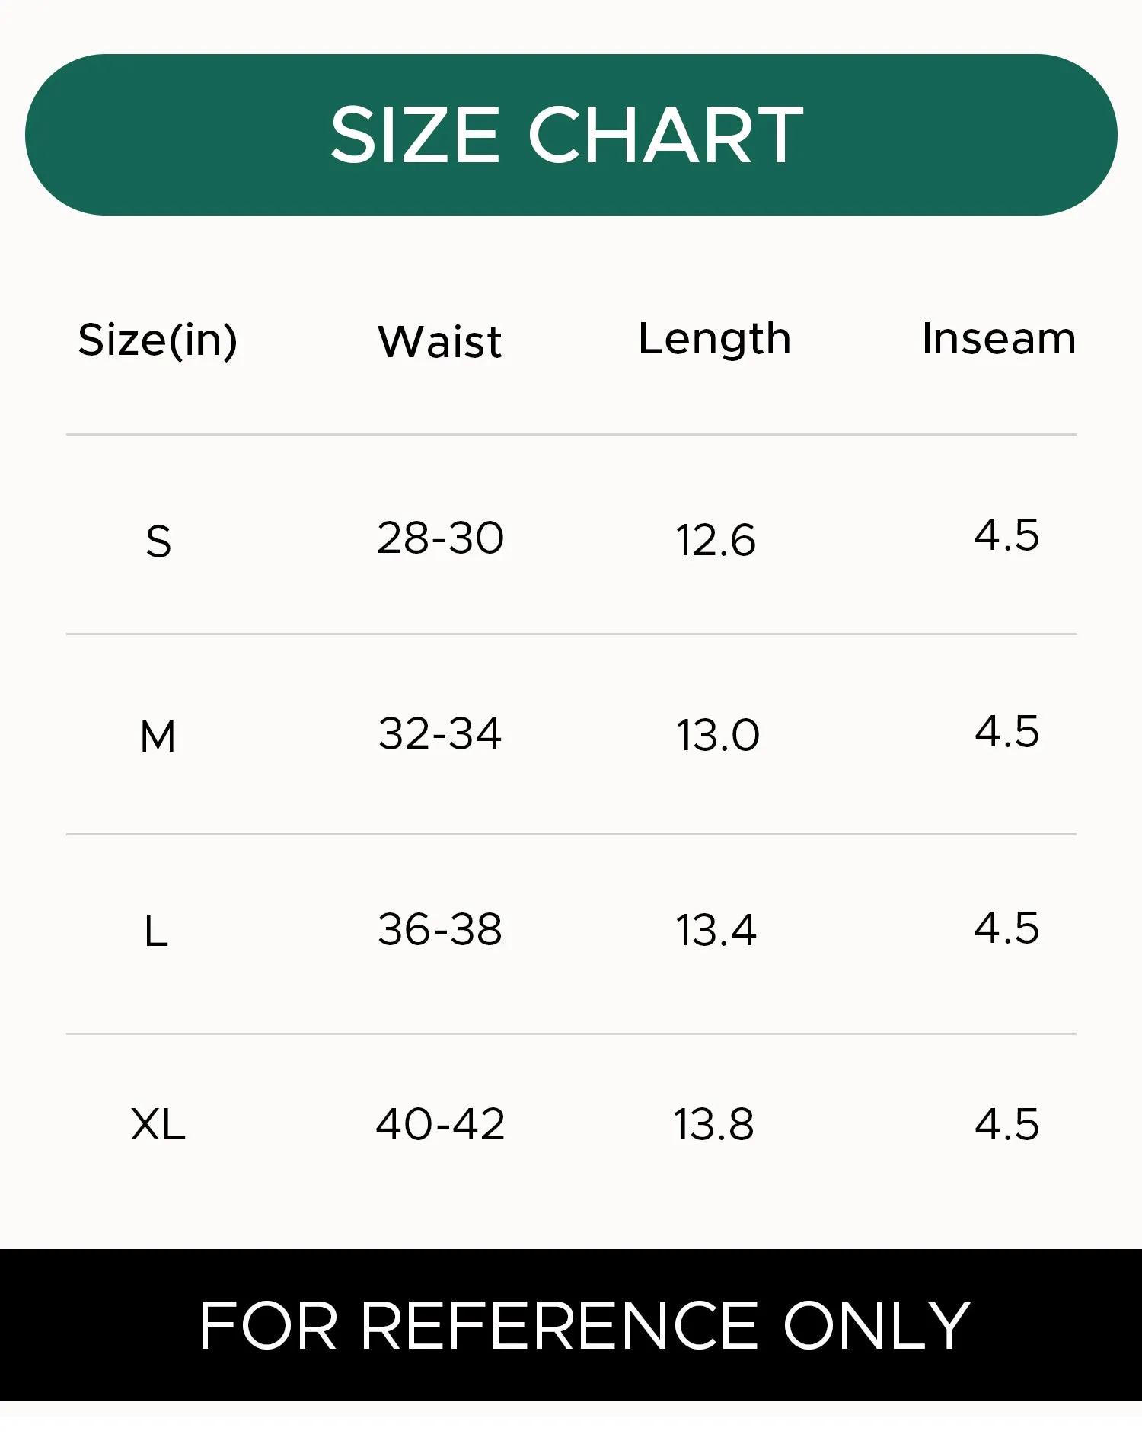Screen dimensions: 1142x1447
Task: Click the SIZE CHART green banner
Action: pos(571,135)
